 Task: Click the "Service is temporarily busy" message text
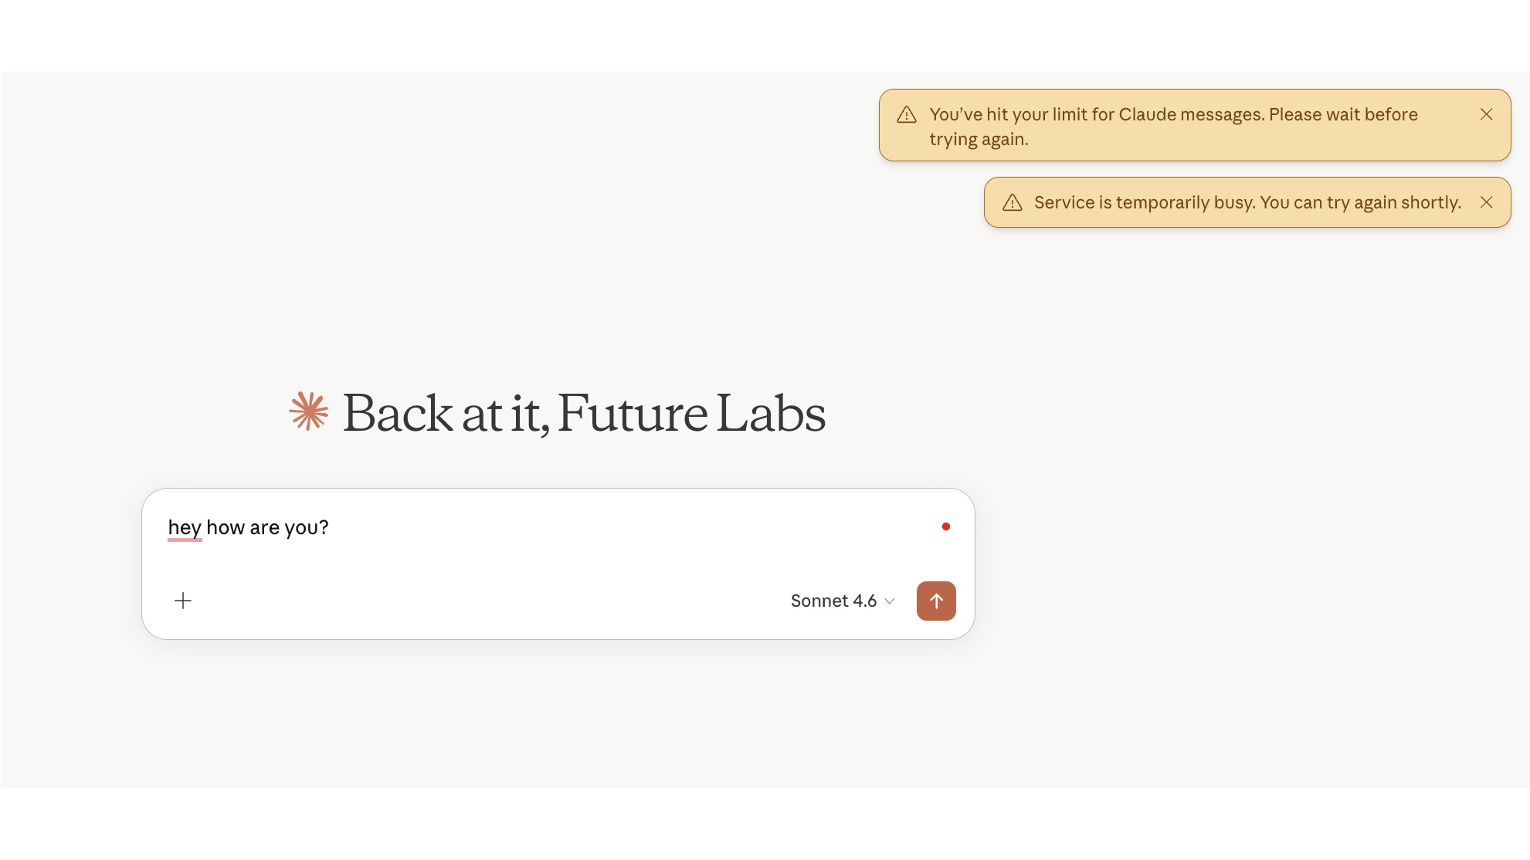[x=1145, y=202]
